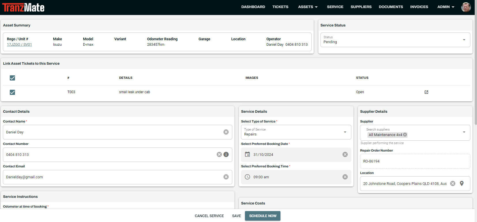Click the Model value D-max

click(x=88, y=45)
